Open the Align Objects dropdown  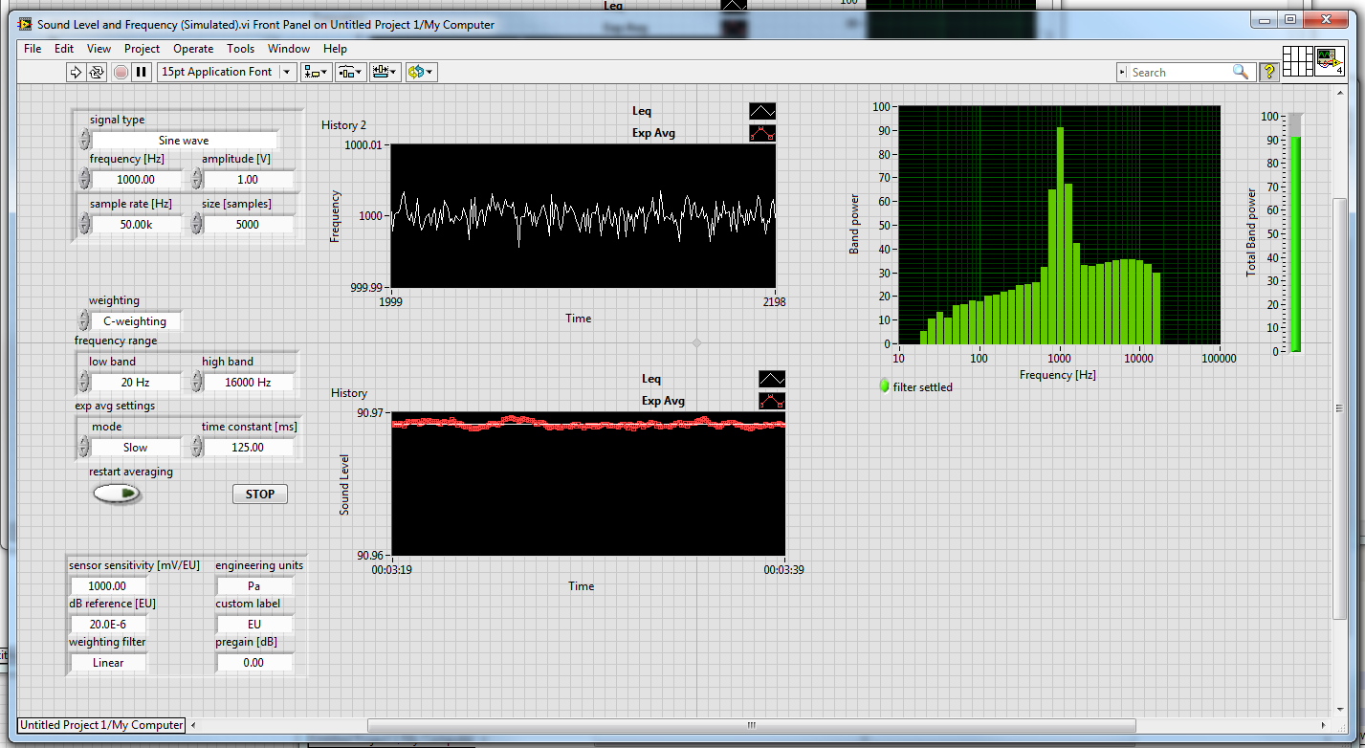pyautogui.click(x=315, y=72)
